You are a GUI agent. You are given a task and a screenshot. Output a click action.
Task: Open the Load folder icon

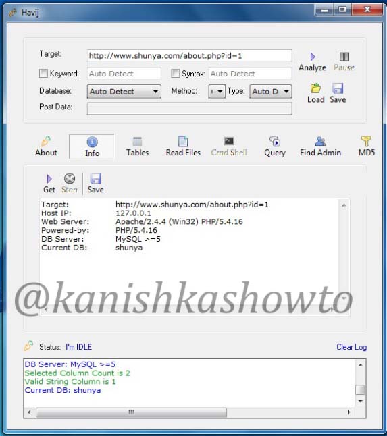(x=315, y=88)
